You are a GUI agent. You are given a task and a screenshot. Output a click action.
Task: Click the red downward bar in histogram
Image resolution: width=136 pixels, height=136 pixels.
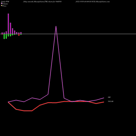(19, 35)
